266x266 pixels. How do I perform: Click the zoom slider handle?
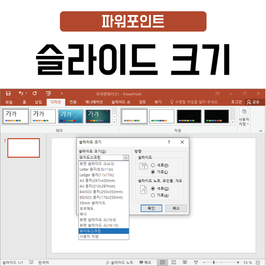[214, 262]
